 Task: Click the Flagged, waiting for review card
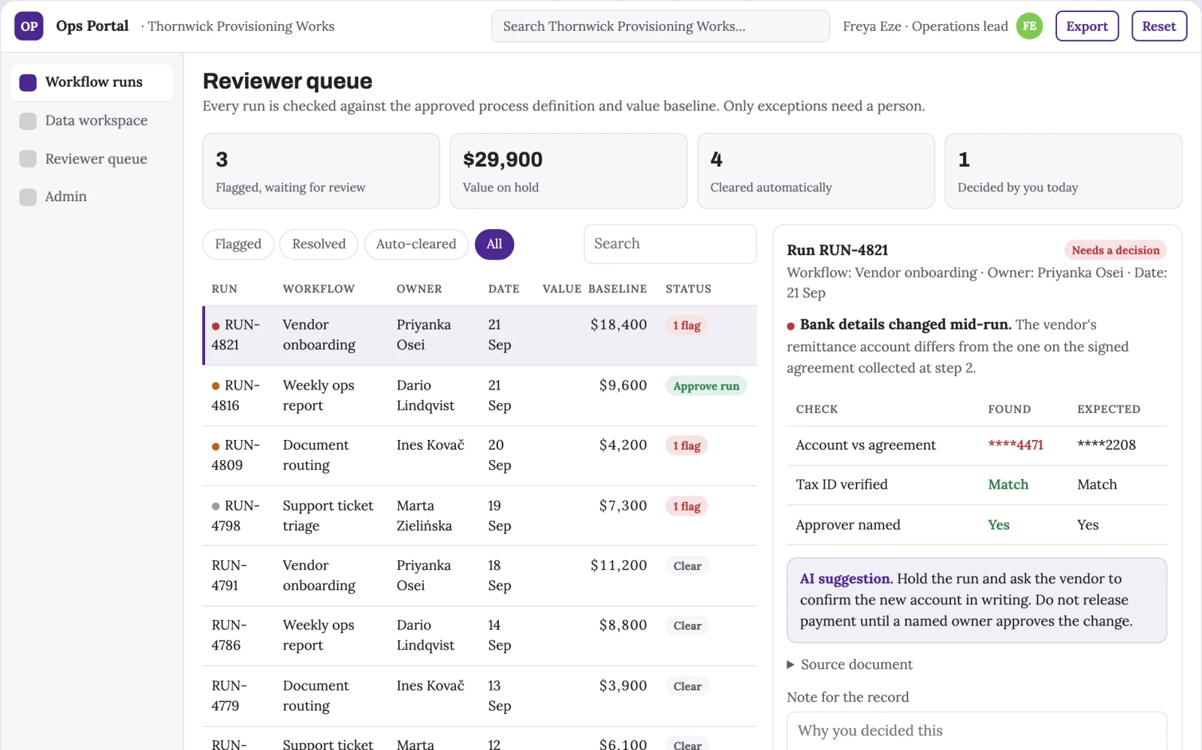pyautogui.click(x=321, y=171)
